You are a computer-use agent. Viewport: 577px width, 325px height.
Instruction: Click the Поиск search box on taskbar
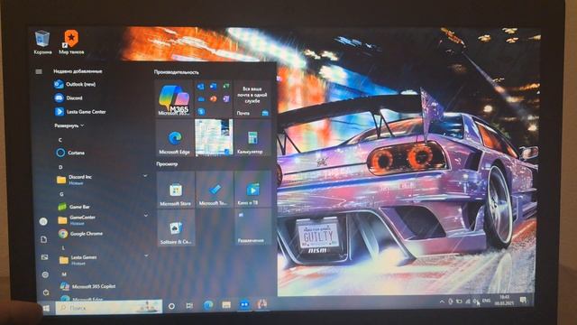coord(109,307)
